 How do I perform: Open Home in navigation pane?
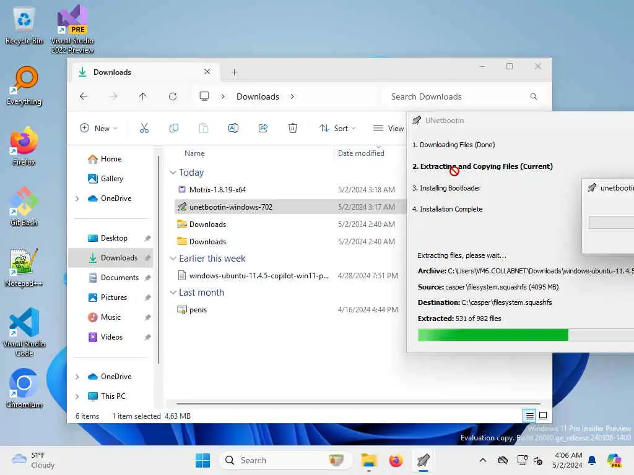pos(110,159)
